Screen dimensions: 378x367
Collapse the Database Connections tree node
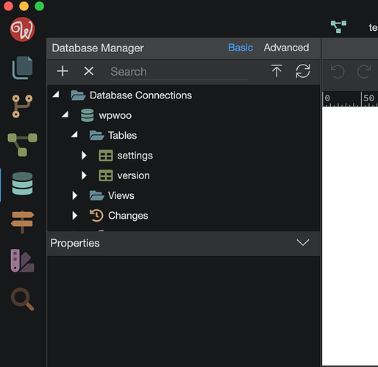coord(56,95)
